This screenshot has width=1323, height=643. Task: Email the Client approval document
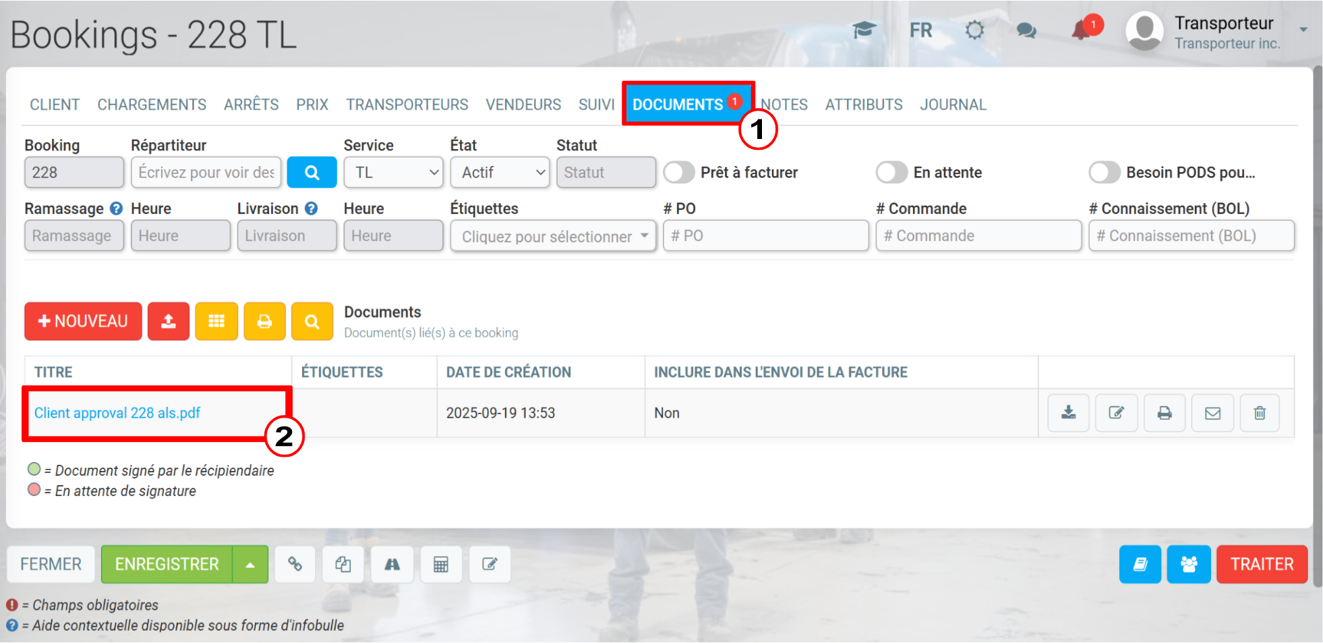(x=1212, y=413)
